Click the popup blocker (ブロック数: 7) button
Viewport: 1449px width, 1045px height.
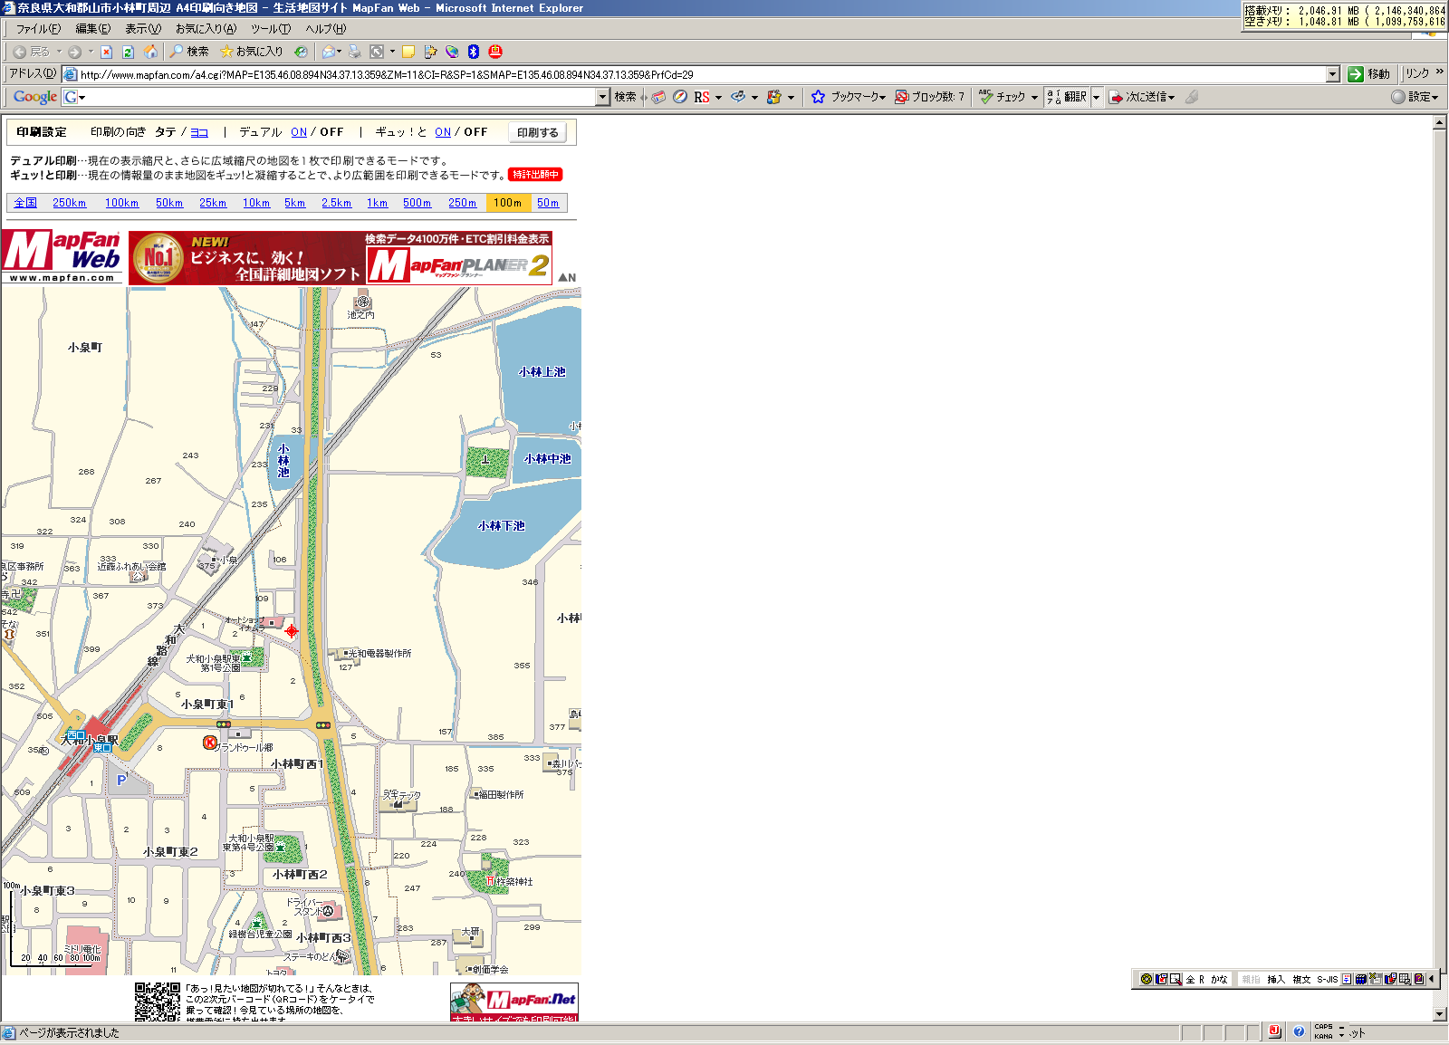click(930, 97)
